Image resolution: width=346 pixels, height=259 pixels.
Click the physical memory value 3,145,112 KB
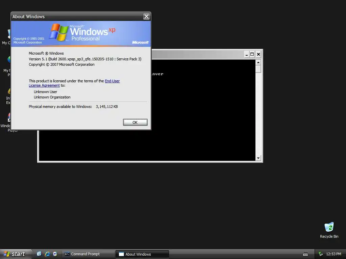coord(107,107)
